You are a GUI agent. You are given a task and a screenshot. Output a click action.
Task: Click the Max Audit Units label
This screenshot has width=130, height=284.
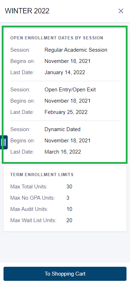pyautogui.click(x=29, y=209)
